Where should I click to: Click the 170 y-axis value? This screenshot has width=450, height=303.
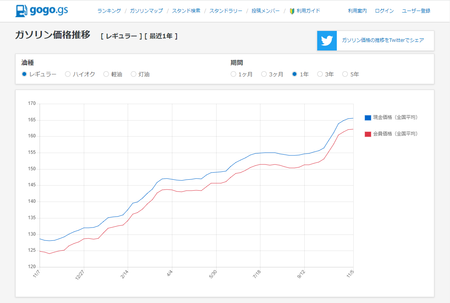32,103
